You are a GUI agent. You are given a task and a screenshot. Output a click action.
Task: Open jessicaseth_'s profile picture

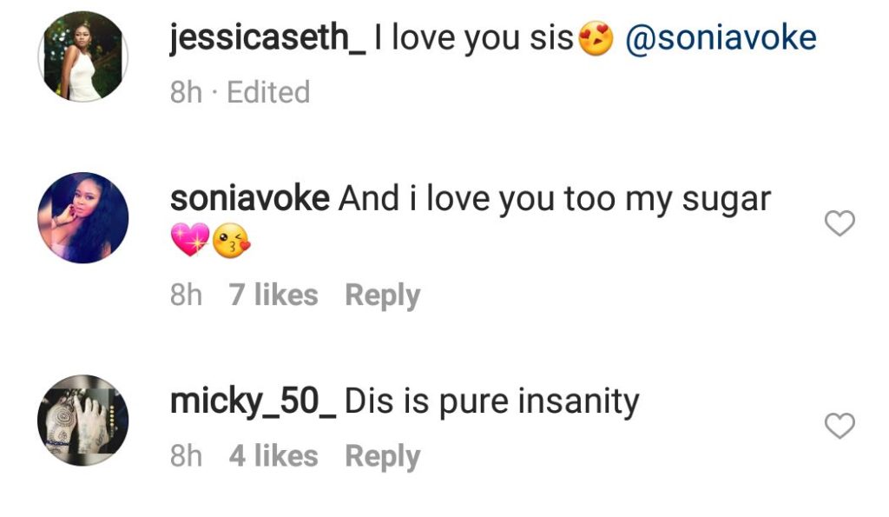click(83, 57)
